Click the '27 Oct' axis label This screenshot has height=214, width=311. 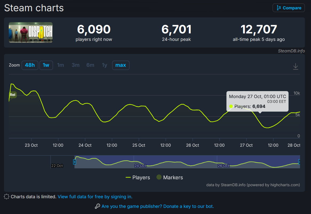(246, 145)
